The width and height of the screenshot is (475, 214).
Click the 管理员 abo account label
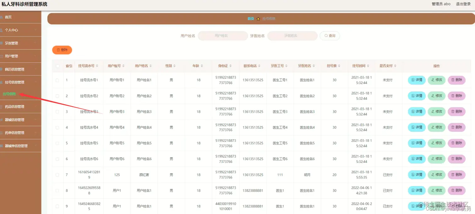click(441, 4)
